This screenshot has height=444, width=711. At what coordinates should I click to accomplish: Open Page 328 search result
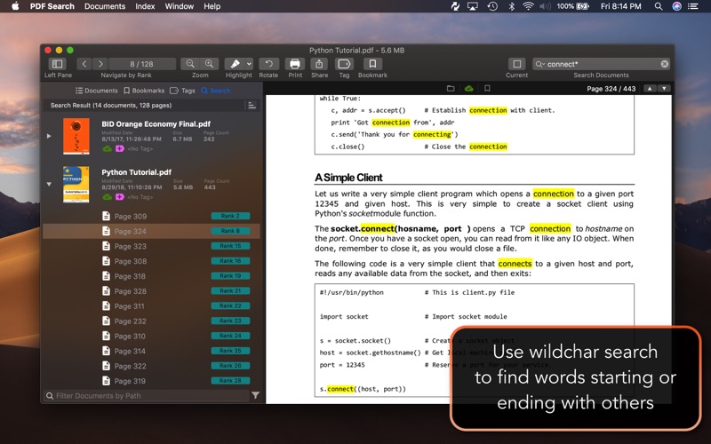click(x=151, y=291)
